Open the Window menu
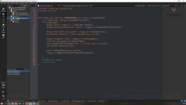 [x=31, y=3]
